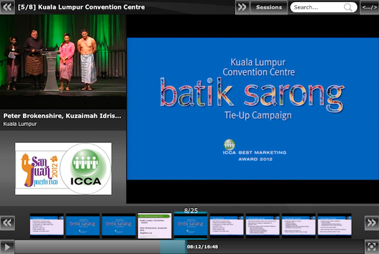This screenshot has height=254, width=379.
Task: Click the San Juan 2012 ICCA logo
Action: [x=63, y=169]
